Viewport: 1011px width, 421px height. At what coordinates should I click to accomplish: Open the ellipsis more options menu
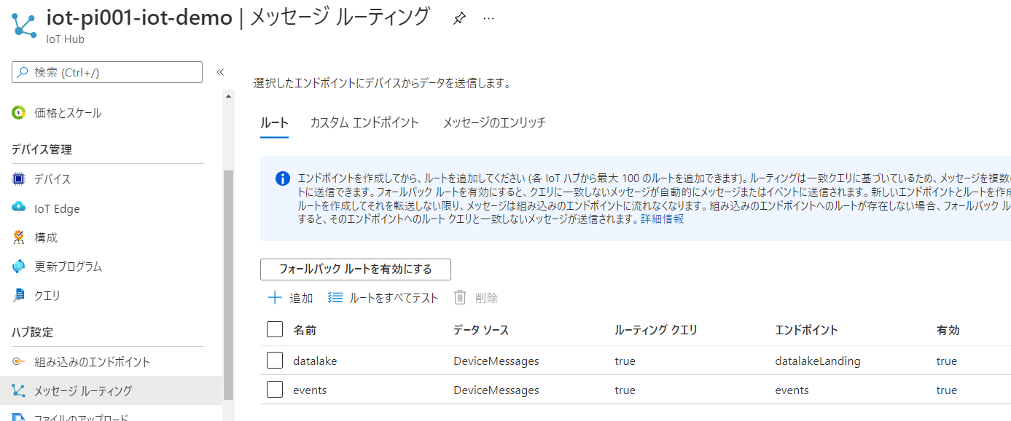[489, 19]
